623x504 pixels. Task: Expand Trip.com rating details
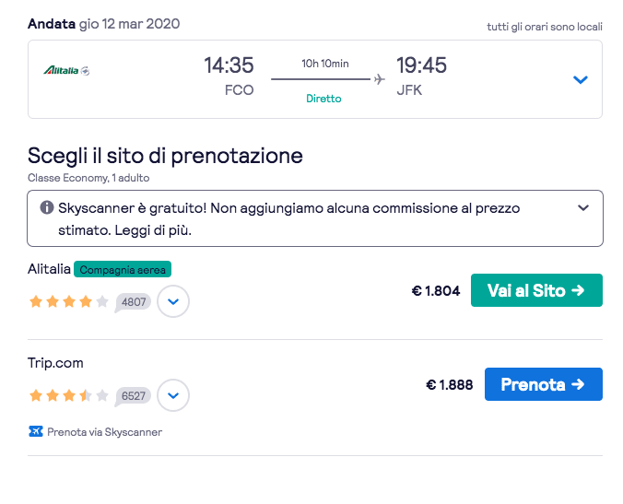click(173, 395)
